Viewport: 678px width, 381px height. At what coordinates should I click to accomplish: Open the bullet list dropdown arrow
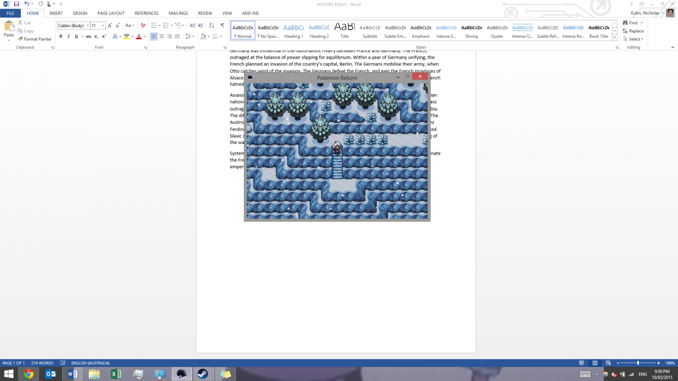click(x=160, y=25)
